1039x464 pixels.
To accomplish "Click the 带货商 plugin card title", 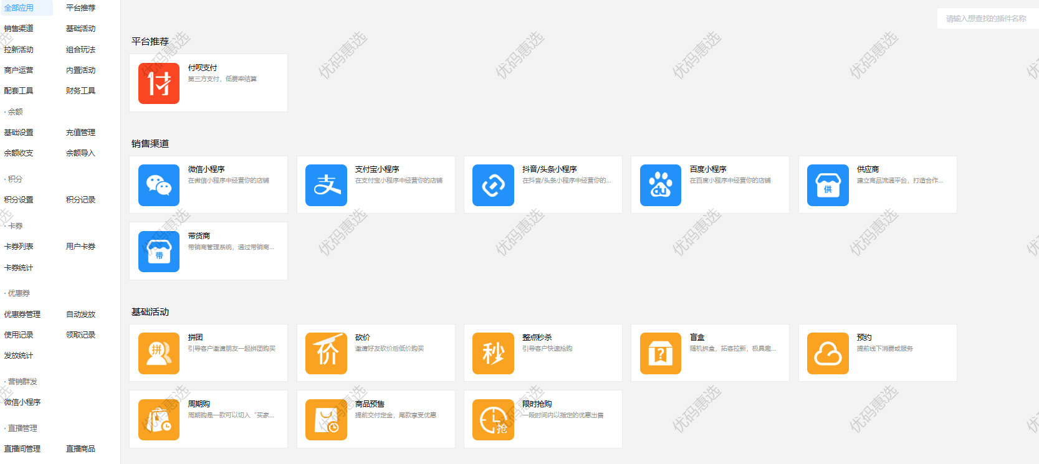I will click(199, 236).
